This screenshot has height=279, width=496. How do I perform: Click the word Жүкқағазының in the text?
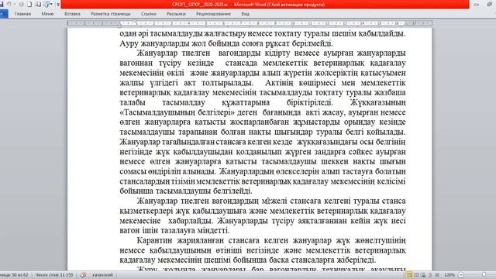(378, 102)
